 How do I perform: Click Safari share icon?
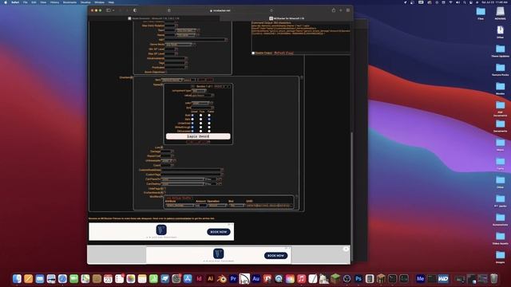coord(334,10)
